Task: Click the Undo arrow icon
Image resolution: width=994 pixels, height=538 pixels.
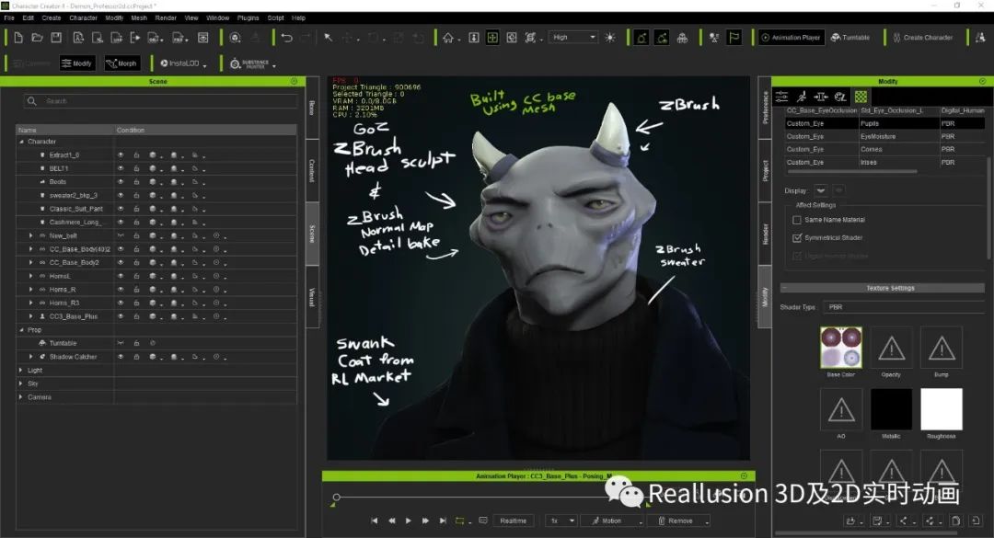Action: click(286, 38)
